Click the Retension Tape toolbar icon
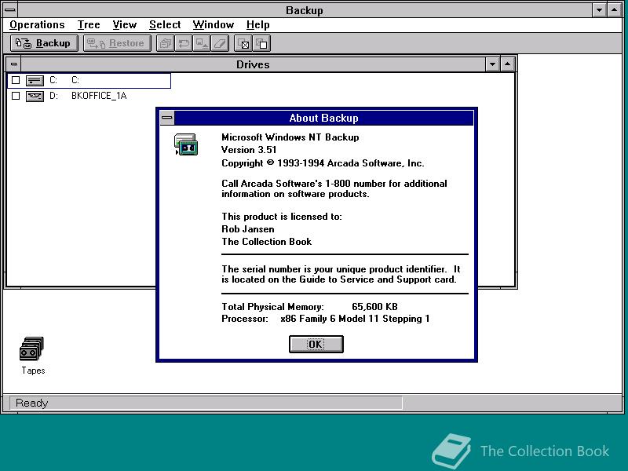 [x=184, y=43]
